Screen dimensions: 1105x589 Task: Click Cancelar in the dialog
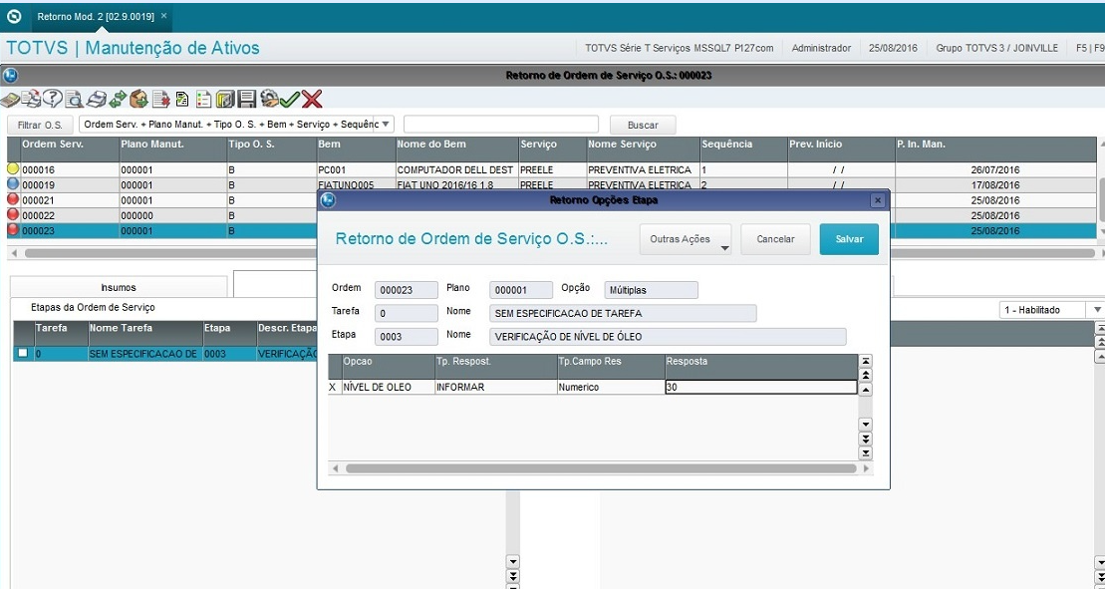pyautogui.click(x=776, y=239)
